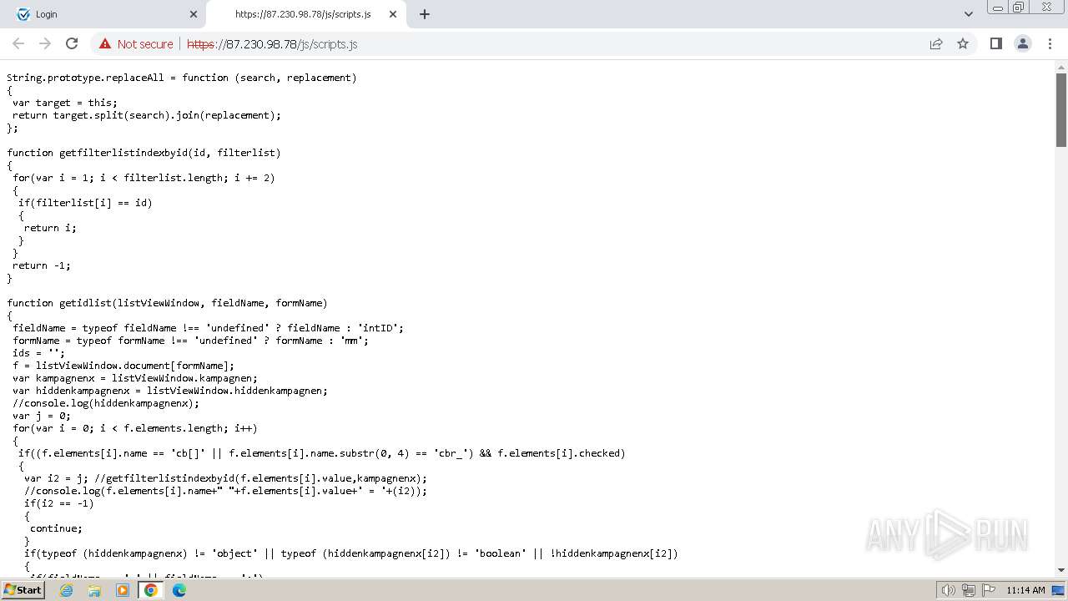Click 'f = listViewWindow.document' line

click(123, 366)
